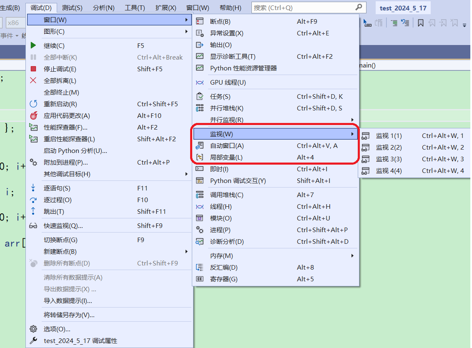Click the red Stop Debugging square icon
Image resolution: width=472 pixels, height=348 pixels.
point(33,69)
